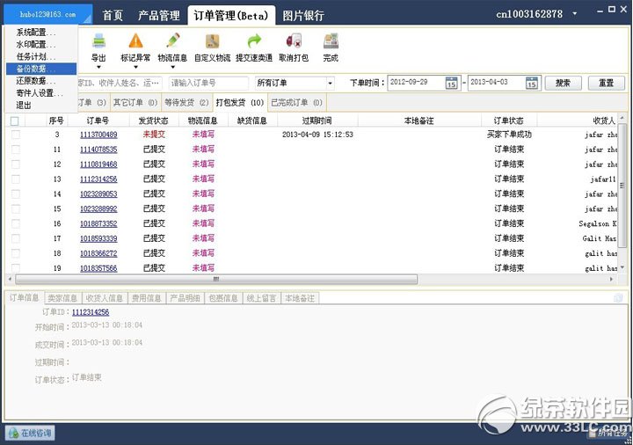Click the table's vertical scrollbar down arrow
This screenshot has height=445, width=633.
(622, 267)
